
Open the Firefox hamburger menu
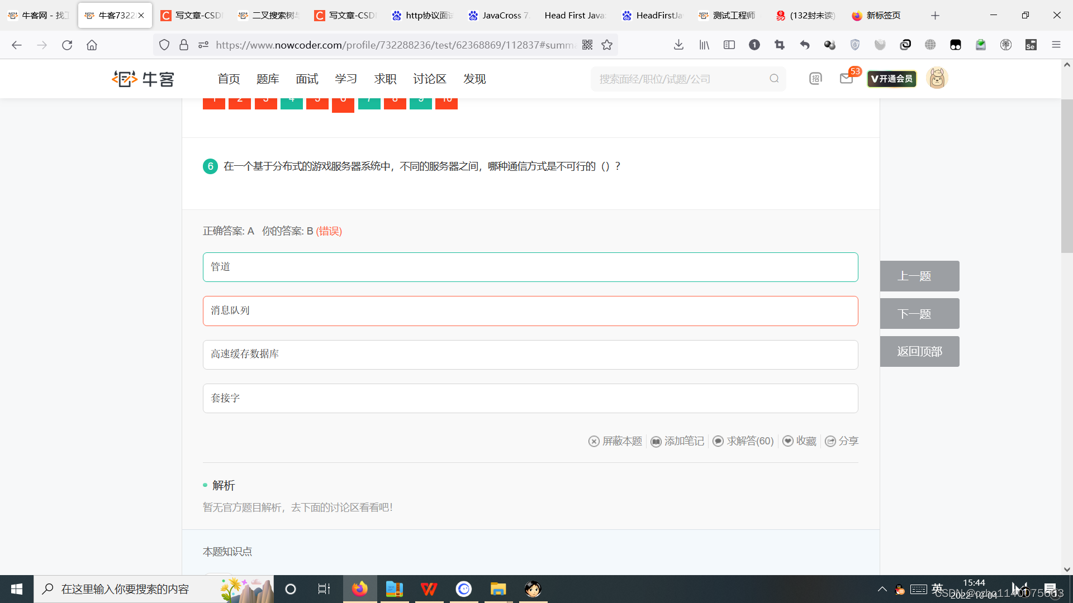click(x=1056, y=45)
